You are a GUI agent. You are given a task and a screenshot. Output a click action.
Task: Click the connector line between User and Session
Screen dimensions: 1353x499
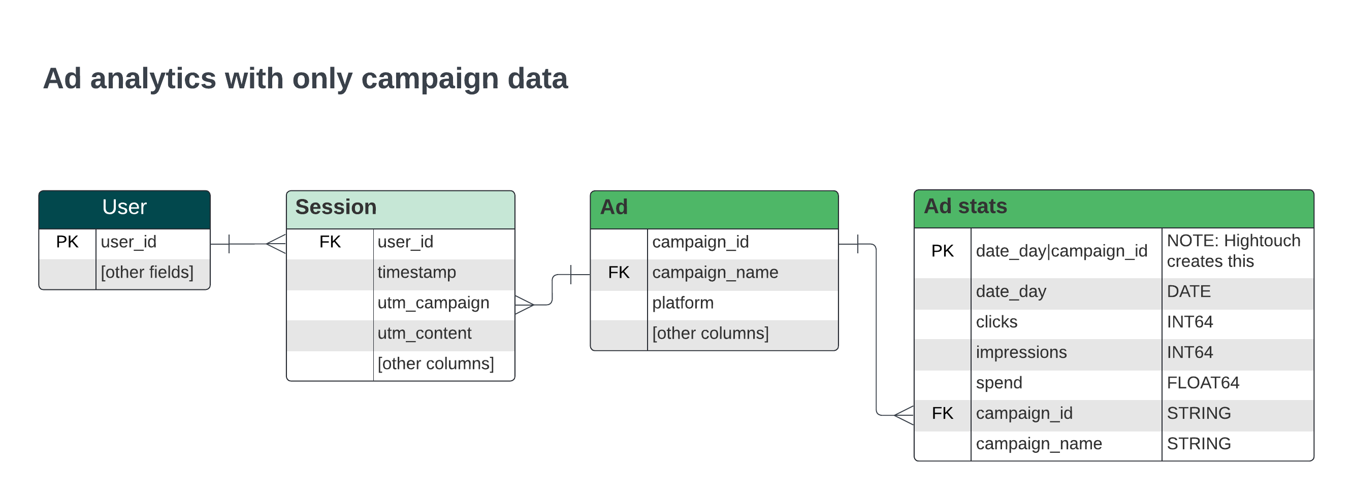point(248,244)
